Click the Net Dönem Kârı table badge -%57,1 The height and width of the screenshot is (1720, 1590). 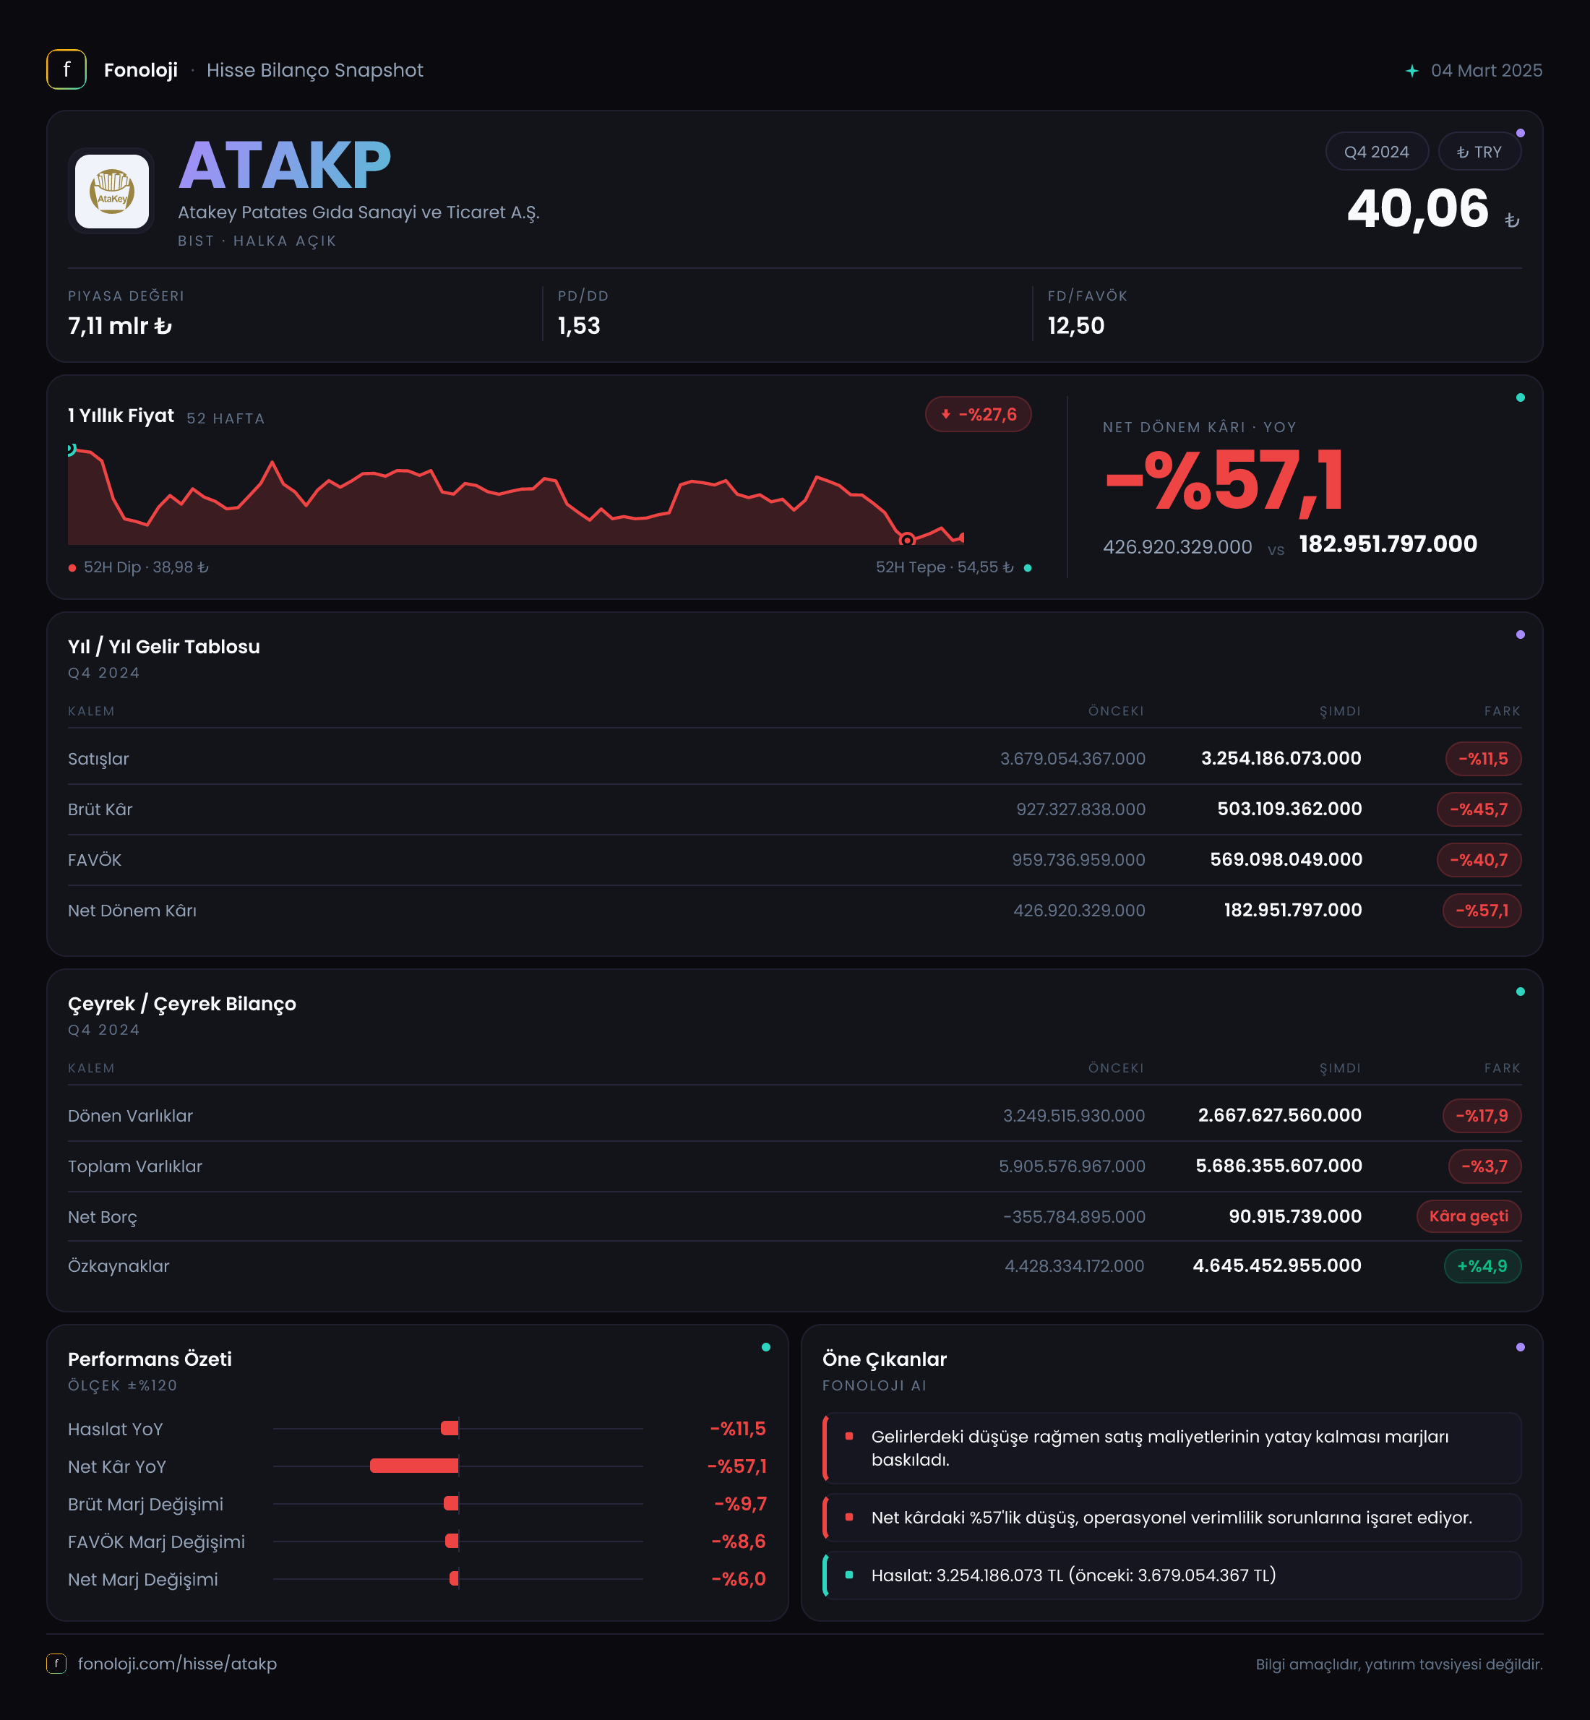(1482, 911)
